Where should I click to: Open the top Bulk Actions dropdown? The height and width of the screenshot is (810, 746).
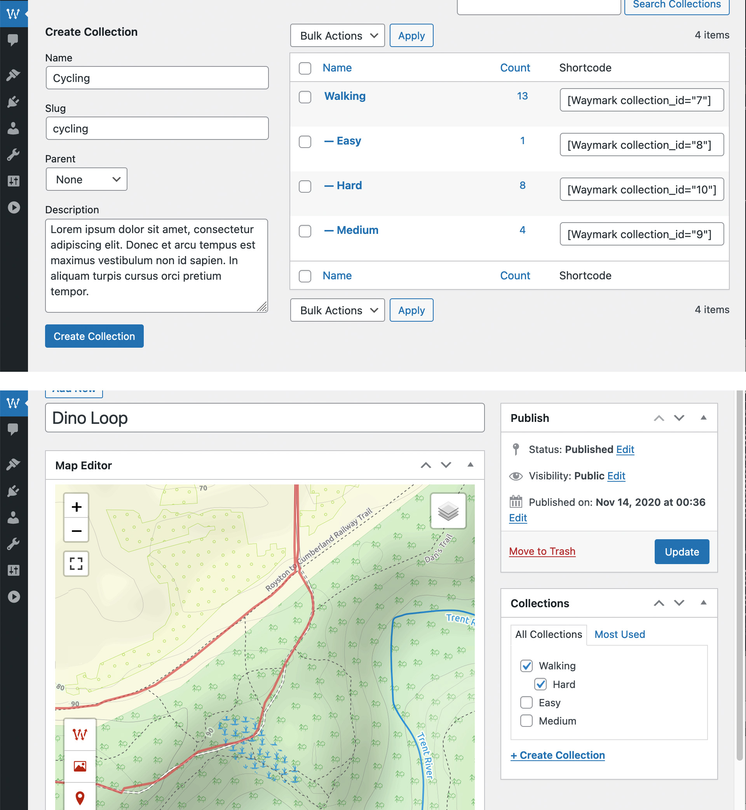337,35
